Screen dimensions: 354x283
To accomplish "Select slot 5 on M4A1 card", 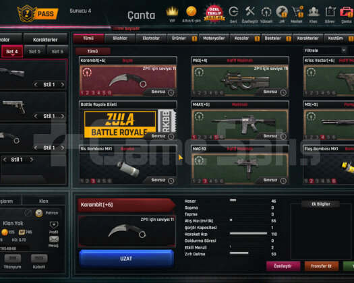I will click(216, 137).
